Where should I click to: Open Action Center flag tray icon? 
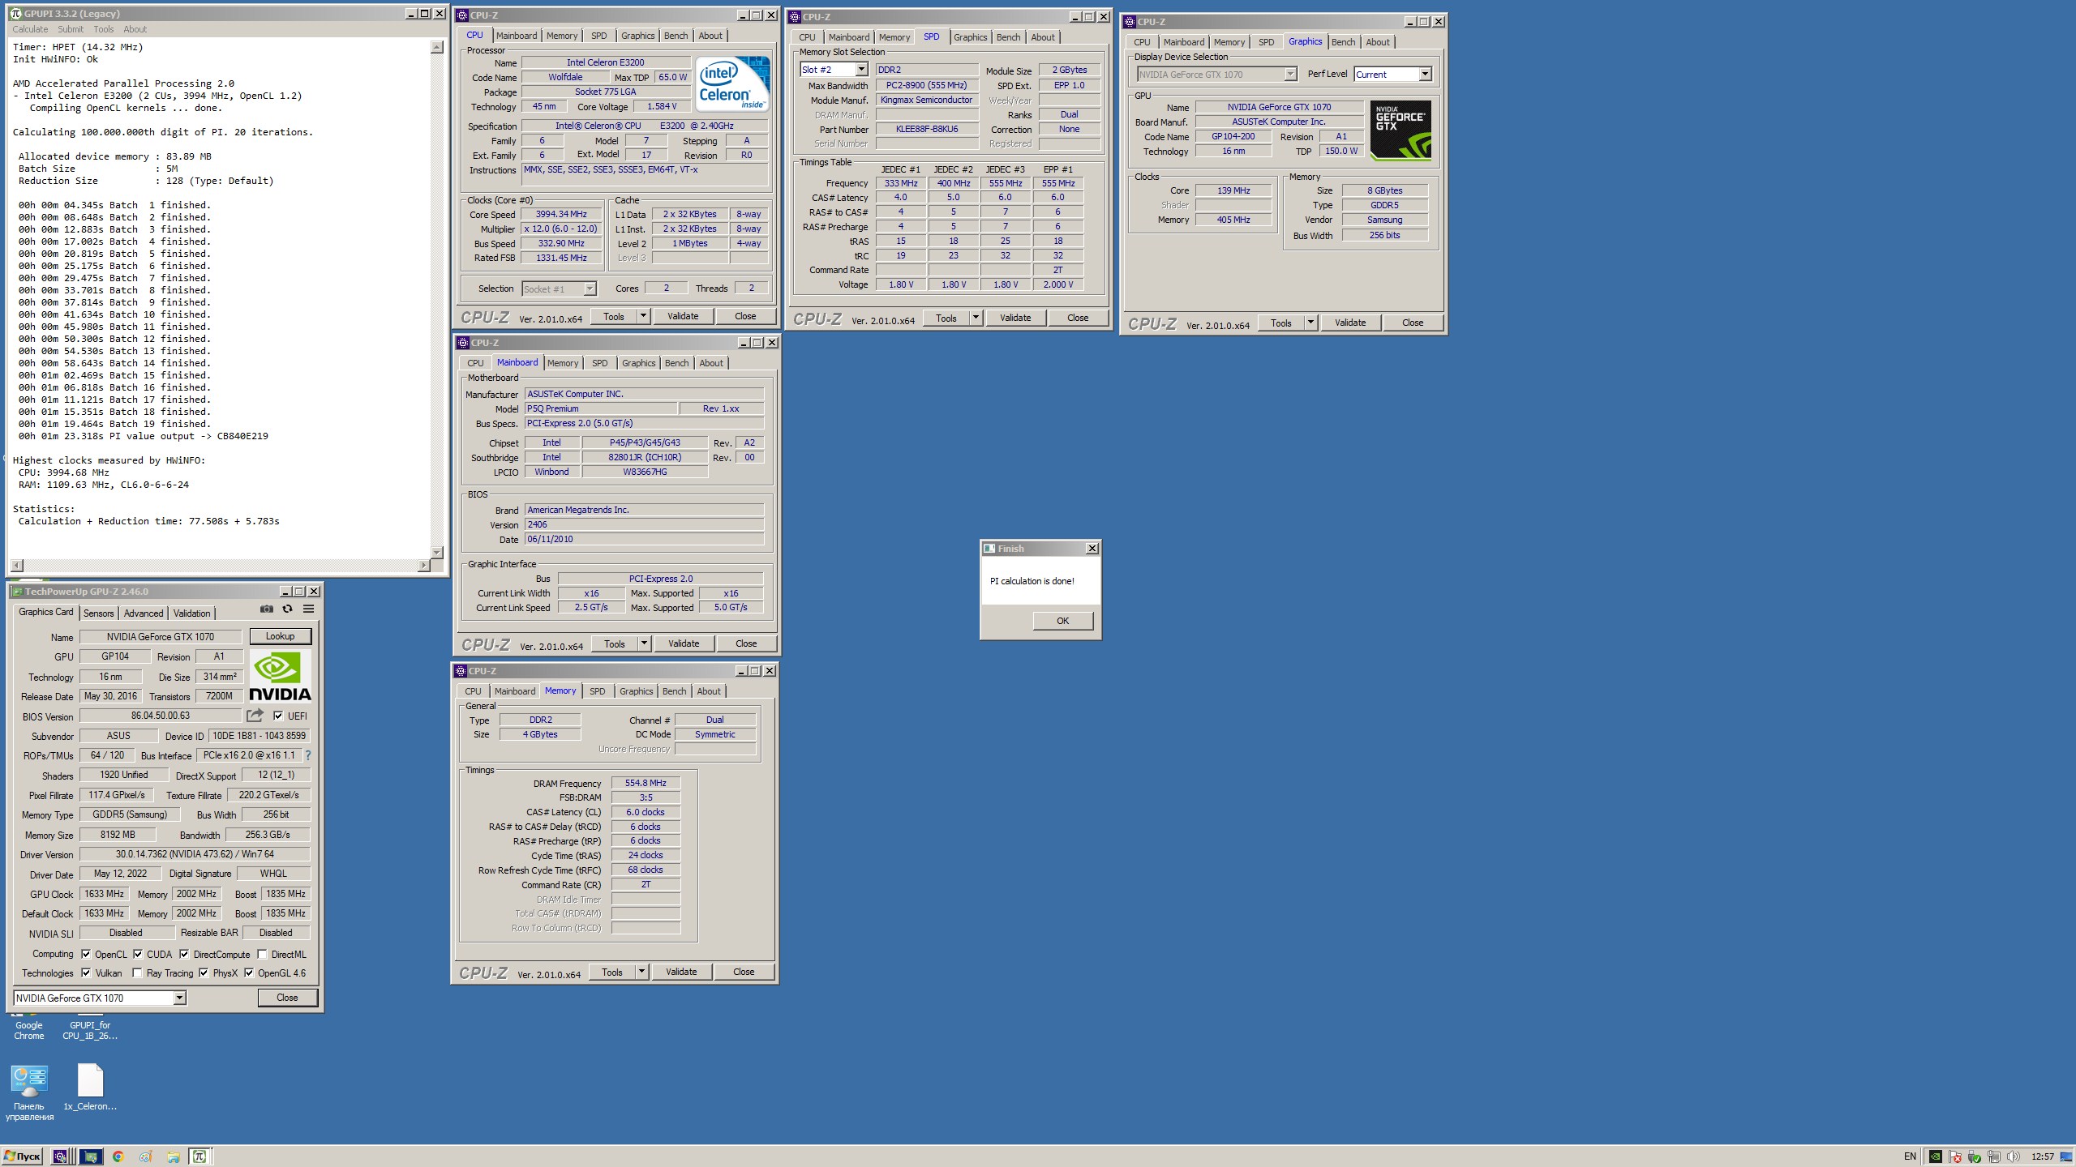pyautogui.click(x=1955, y=1156)
